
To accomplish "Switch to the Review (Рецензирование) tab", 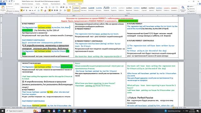I will point(56,4).
